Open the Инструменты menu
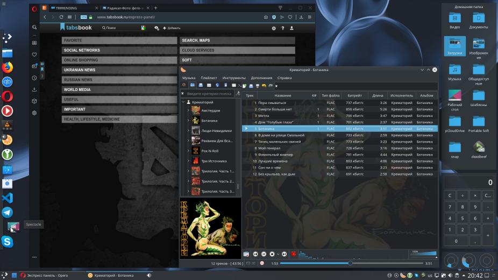This screenshot has height=280, width=498. click(x=234, y=78)
